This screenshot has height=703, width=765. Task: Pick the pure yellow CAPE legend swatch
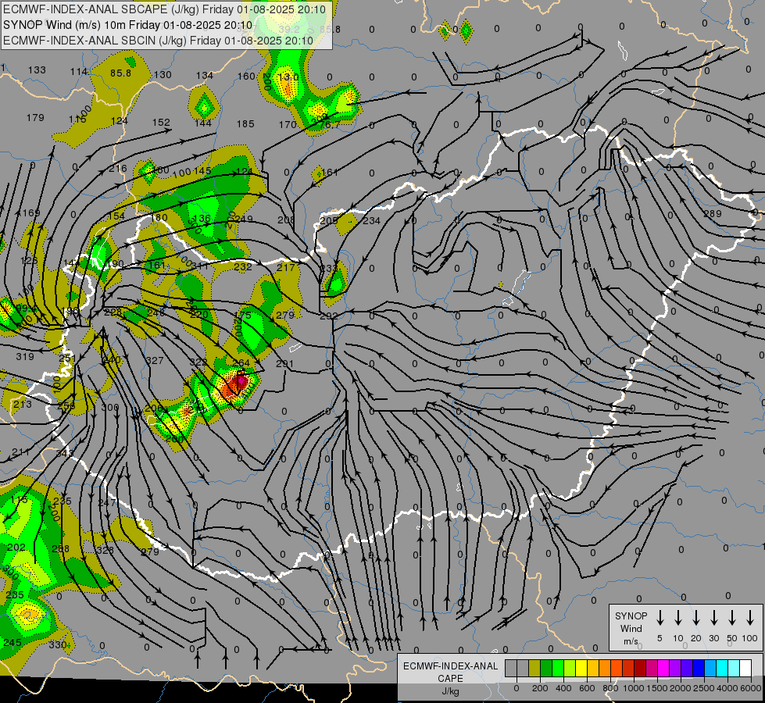(581, 669)
